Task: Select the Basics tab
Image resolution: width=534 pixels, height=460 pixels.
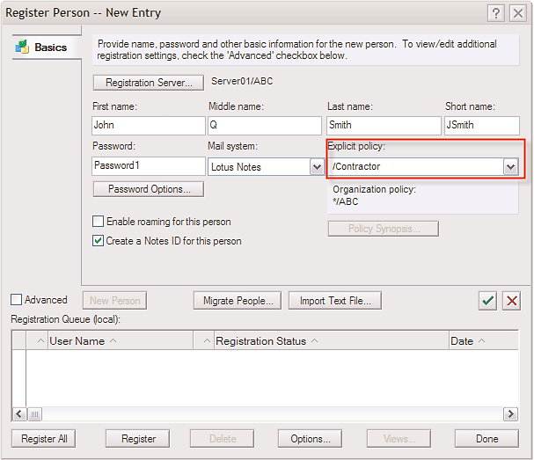Action: point(47,47)
